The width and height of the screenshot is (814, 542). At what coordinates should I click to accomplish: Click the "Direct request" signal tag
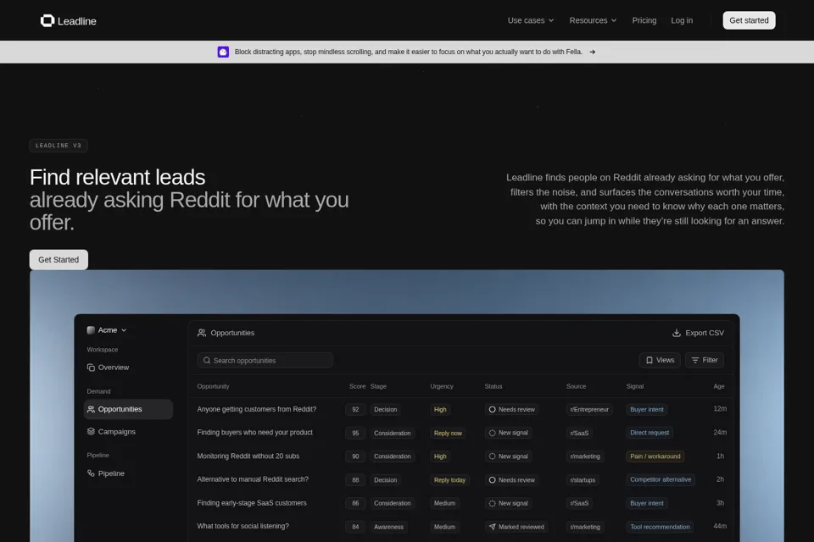[x=650, y=433]
